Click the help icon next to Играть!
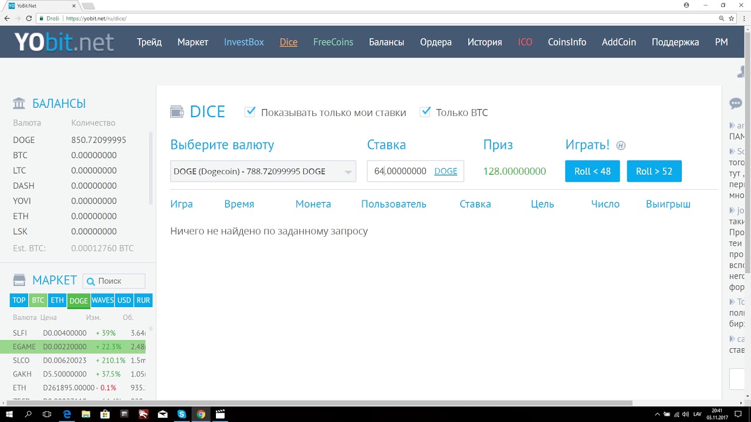The height and width of the screenshot is (422, 751). tap(621, 145)
